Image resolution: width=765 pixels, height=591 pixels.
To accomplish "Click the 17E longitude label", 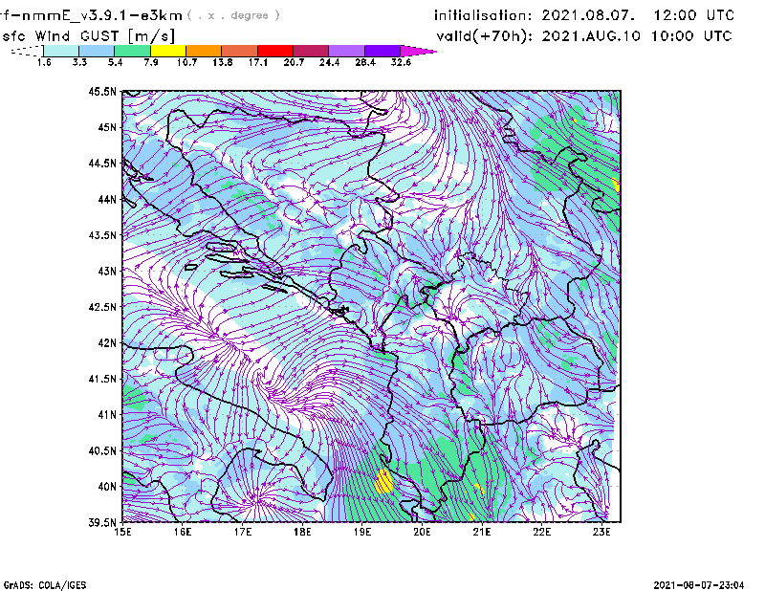I will (243, 532).
